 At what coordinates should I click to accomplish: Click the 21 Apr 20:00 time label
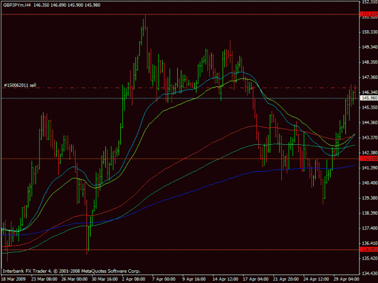click(x=286, y=279)
